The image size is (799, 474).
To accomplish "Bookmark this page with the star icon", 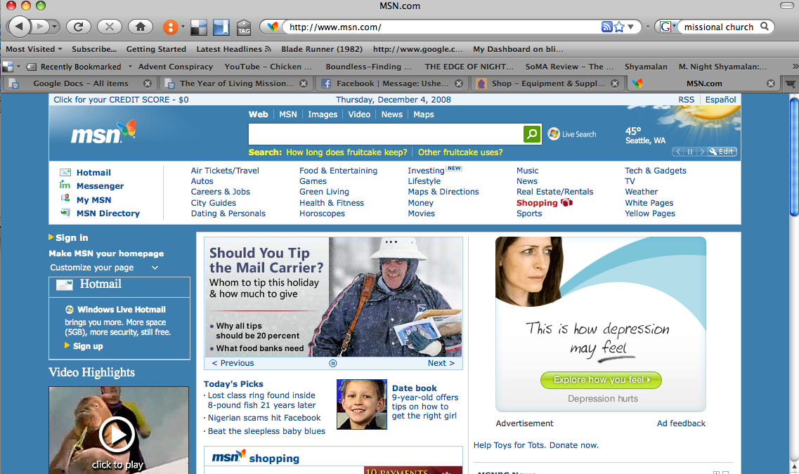I will [x=619, y=27].
